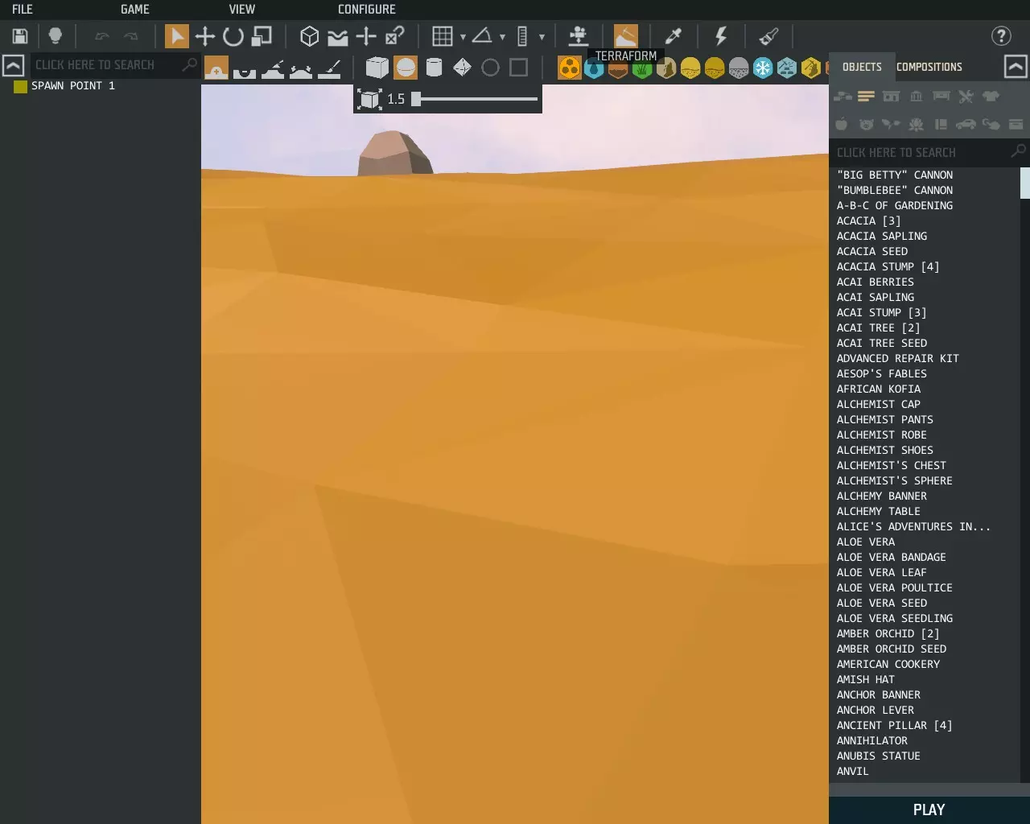The image size is (1030, 824).
Task: Filter objects by vehicles category
Action: click(966, 124)
